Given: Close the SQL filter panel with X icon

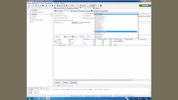Looking at the screenshot, I should (55, 86).
